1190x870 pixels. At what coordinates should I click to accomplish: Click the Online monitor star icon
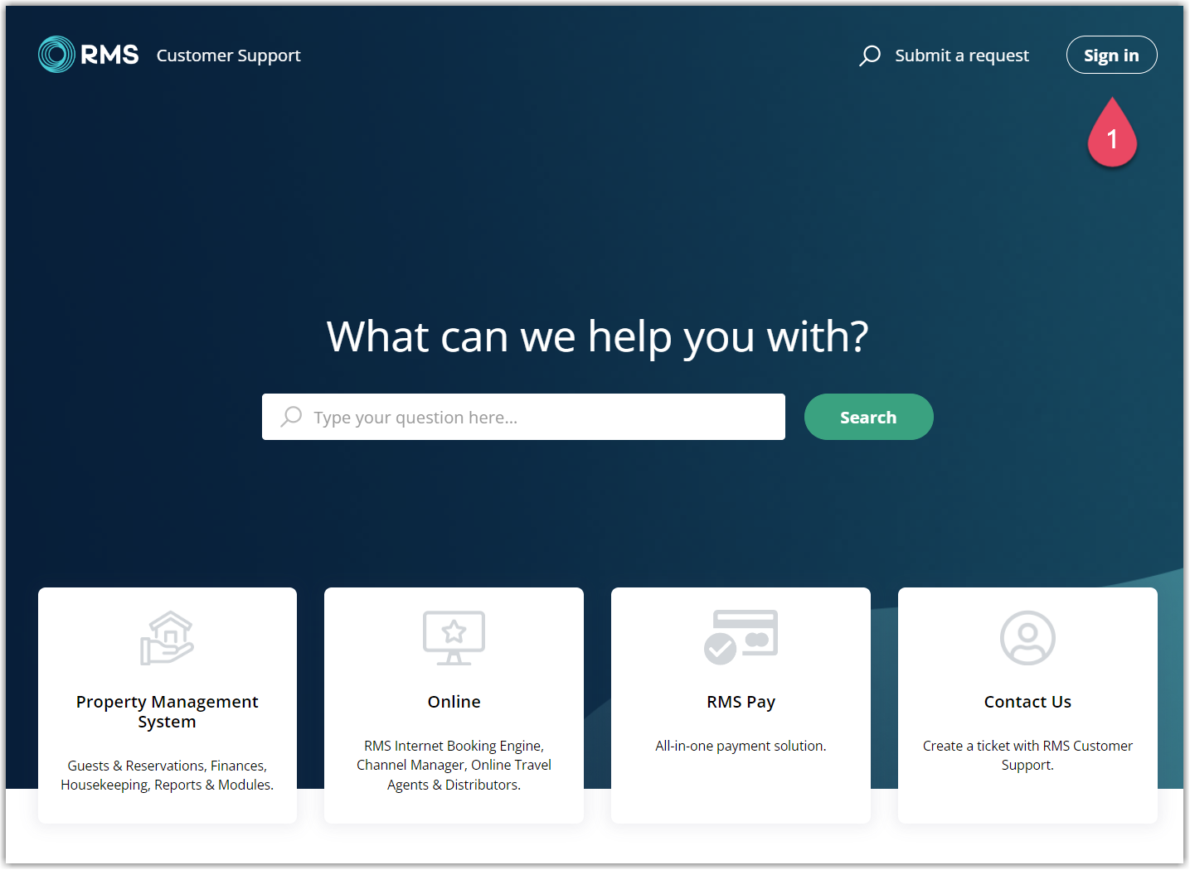(454, 638)
